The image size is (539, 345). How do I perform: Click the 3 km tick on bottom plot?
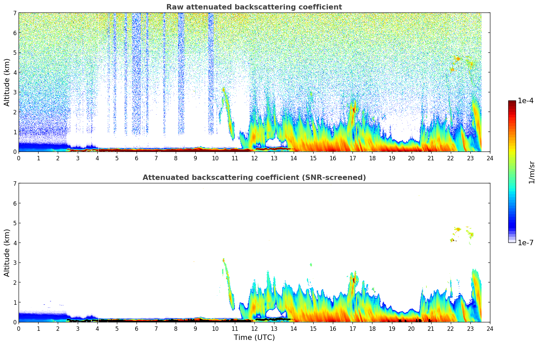point(15,262)
